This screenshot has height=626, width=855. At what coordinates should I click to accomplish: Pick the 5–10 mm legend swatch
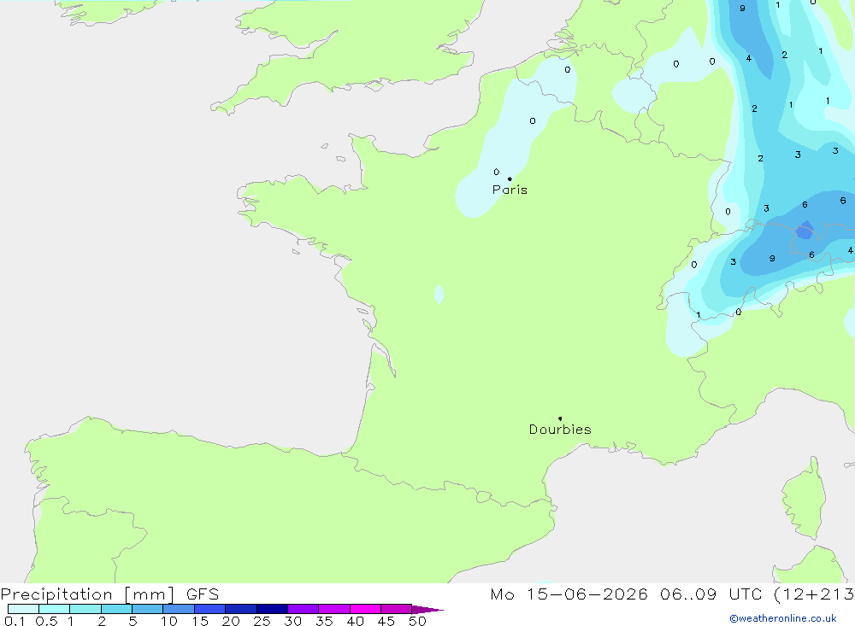tap(148, 609)
